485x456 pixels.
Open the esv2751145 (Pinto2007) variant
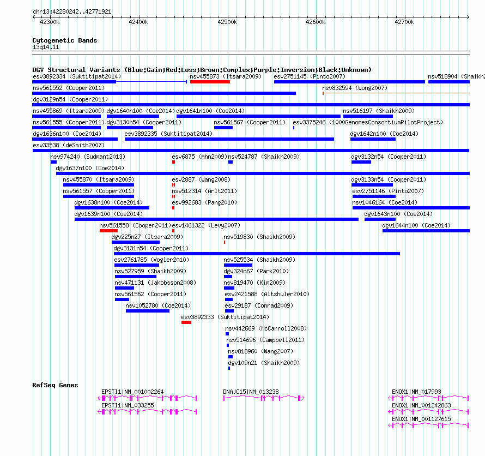349,82
